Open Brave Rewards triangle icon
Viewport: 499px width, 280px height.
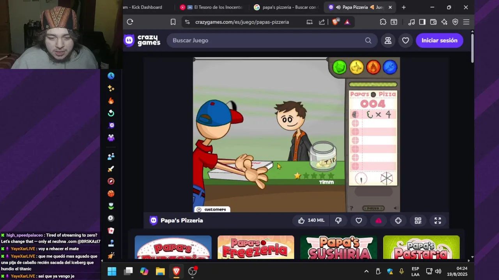click(x=347, y=22)
